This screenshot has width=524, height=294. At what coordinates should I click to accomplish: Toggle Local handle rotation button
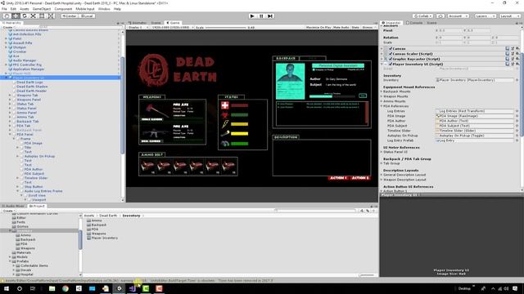(87, 16)
